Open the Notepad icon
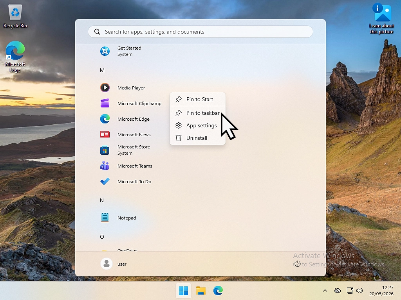Viewport: 401px width, 300px height. (105, 218)
